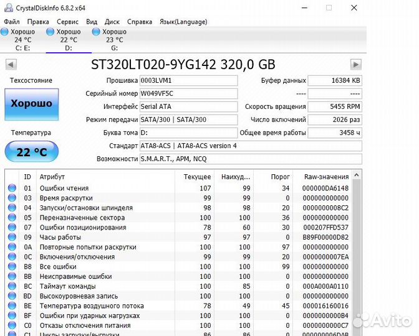Click status orb of Время раскрутки row
419x336 pixels.
[x=12, y=198]
